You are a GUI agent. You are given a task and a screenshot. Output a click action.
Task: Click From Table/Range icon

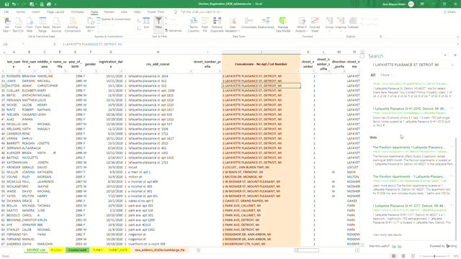tap(42, 24)
